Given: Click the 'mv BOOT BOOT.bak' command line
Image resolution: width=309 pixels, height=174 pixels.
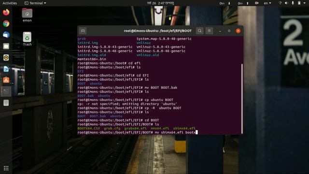Looking at the screenshot, I should [127, 87].
